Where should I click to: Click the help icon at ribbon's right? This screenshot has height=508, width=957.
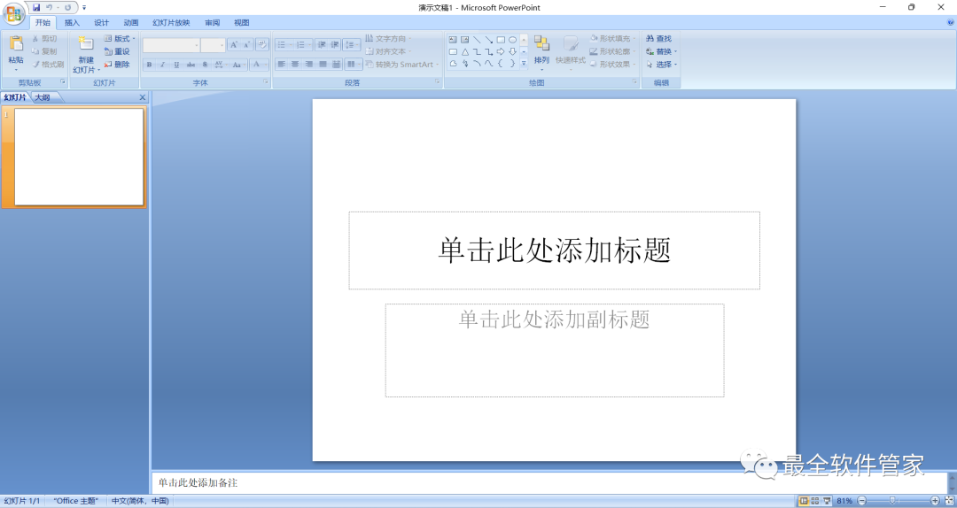point(950,22)
